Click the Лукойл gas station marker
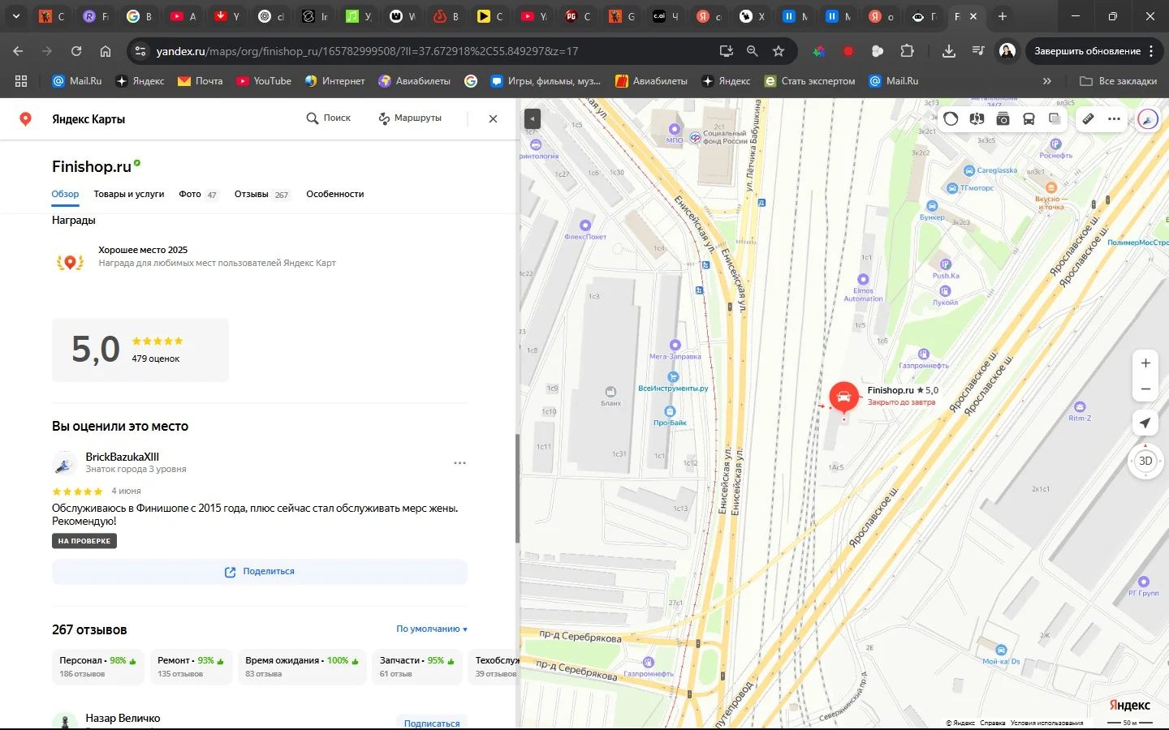The width and height of the screenshot is (1169, 730). pyautogui.click(x=945, y=291)
